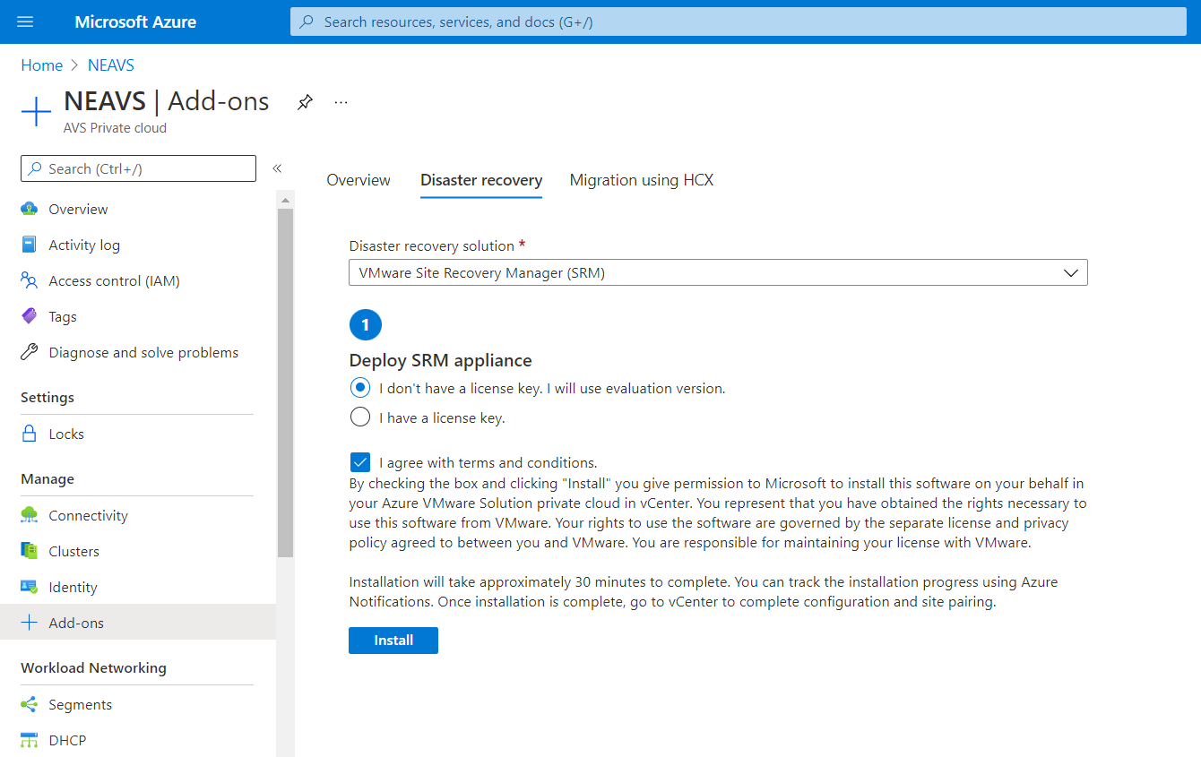The image size is (1201, 757).
Task: Click the 'Deploy SRM appliance' heading
Action: [x=440, y=360]
